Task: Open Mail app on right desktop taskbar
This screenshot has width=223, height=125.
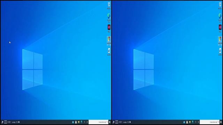Action: point(184,122)
